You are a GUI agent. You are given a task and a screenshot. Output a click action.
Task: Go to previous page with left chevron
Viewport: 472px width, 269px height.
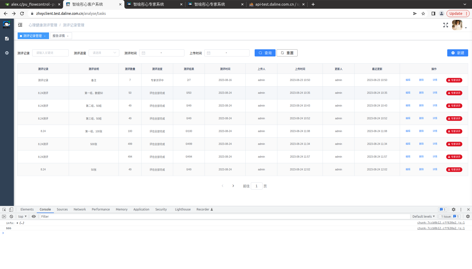(222, 186)
